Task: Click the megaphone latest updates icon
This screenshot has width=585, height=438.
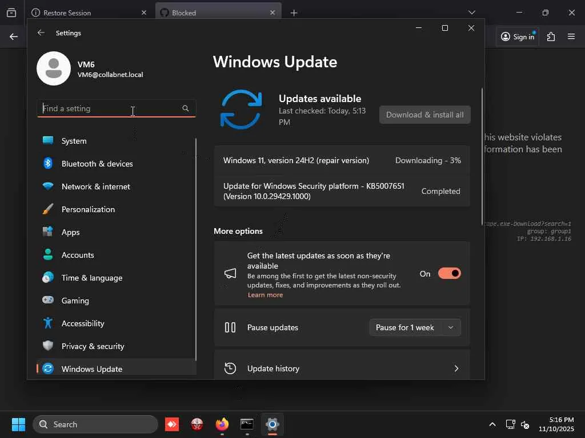Action: tap(230, 274)
